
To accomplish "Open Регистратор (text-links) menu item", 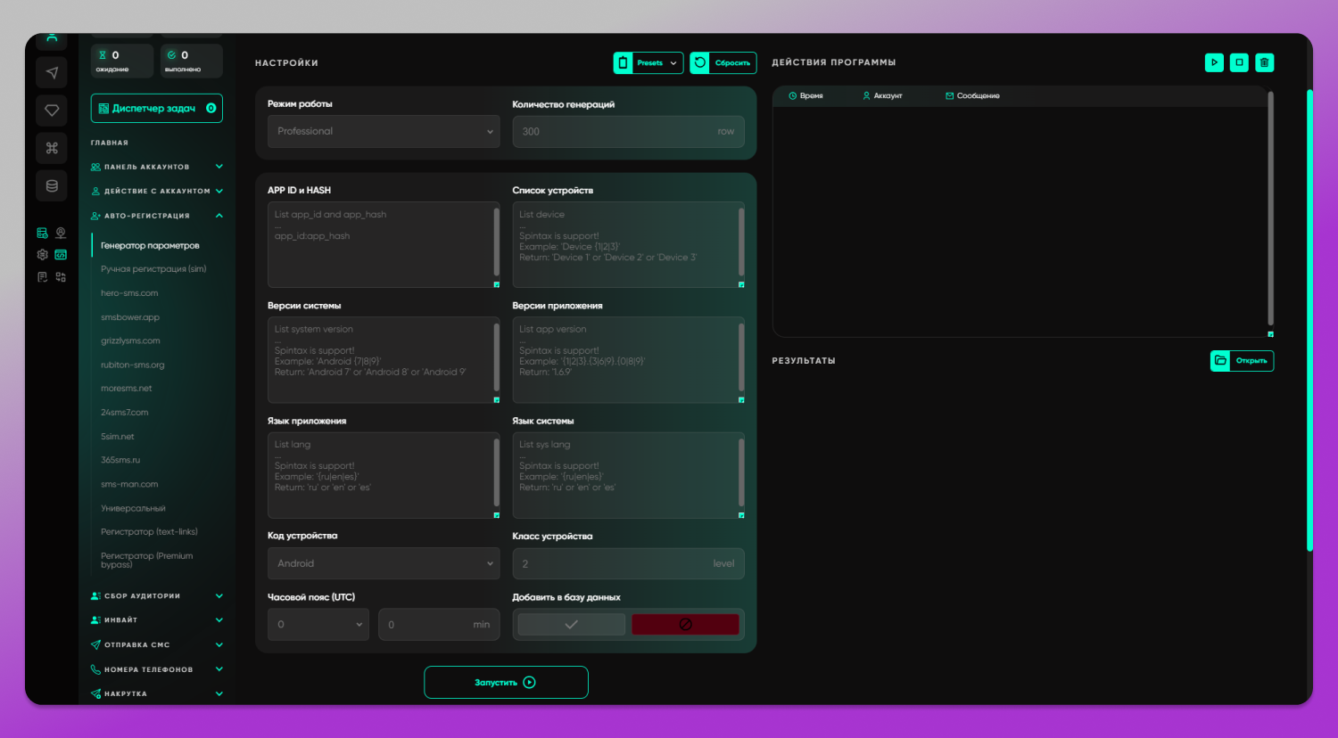I will 149,532.
